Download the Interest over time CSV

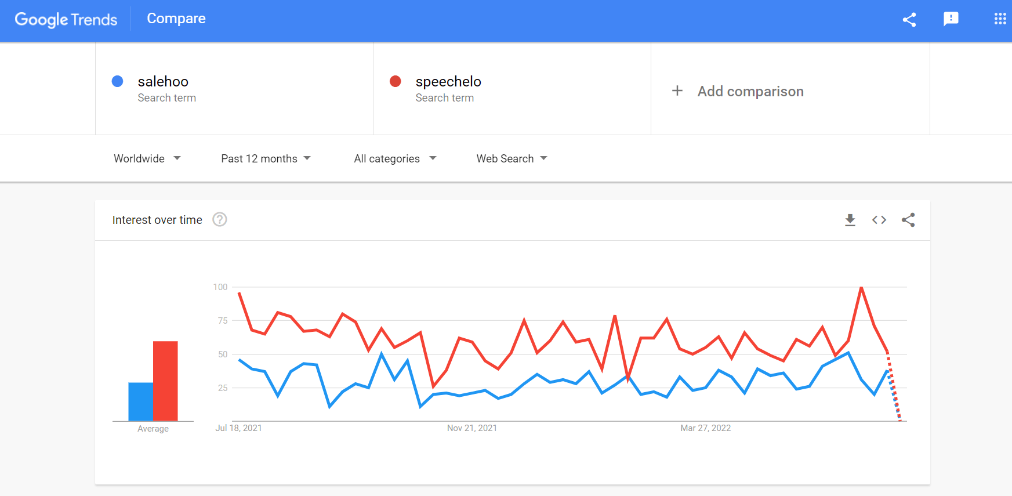click(x=850, y=220)
